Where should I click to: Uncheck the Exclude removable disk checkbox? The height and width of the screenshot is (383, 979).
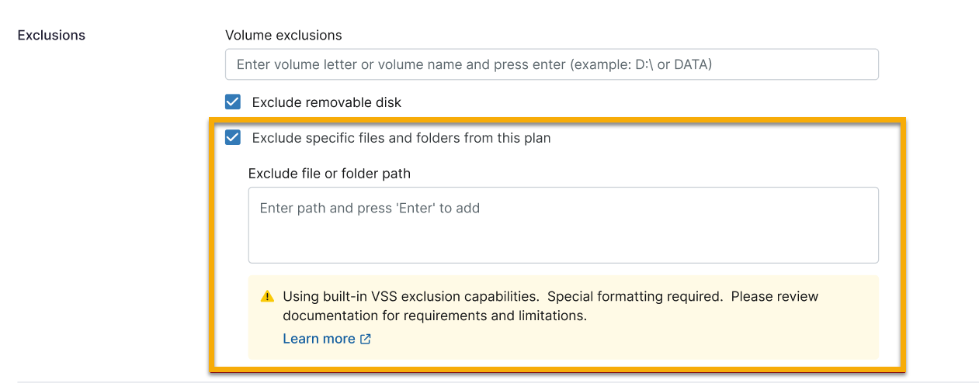tap(232, 102)
